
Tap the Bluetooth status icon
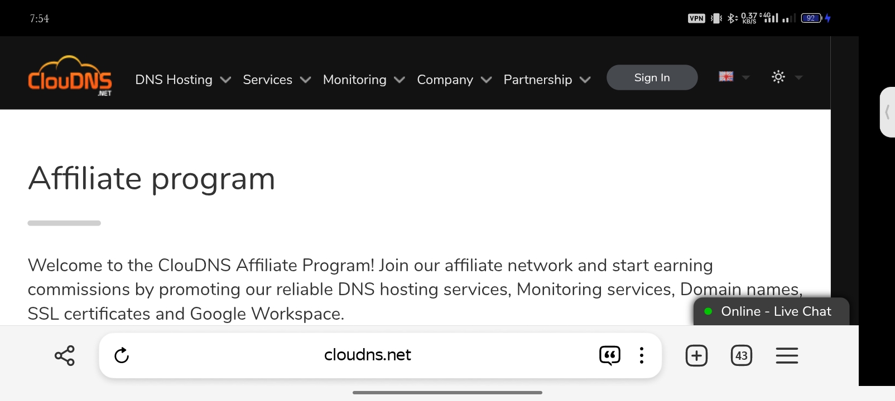click(732, 18)
